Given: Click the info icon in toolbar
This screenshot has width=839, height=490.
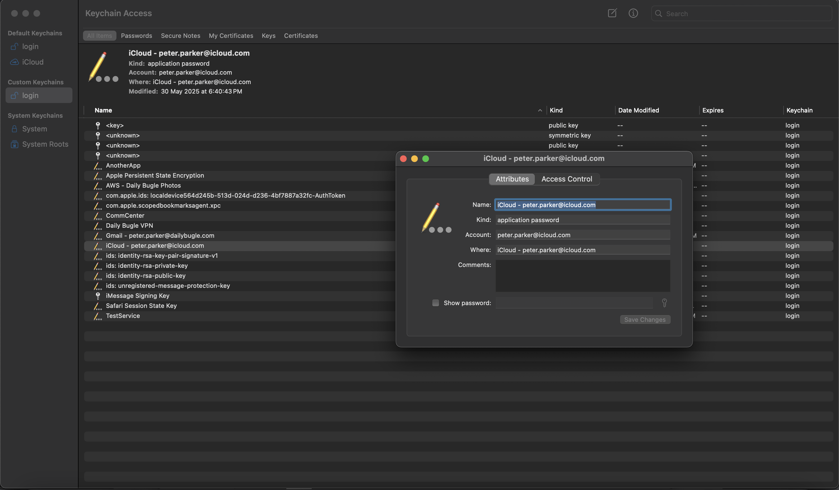Looking at the screenshot, I should click(633, 13).
